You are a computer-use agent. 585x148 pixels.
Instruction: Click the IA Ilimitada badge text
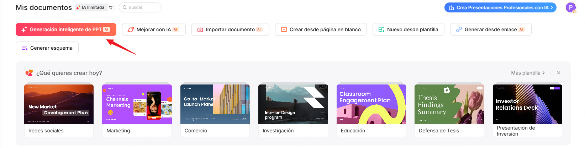pyautogui.click(x=93, y=7)
